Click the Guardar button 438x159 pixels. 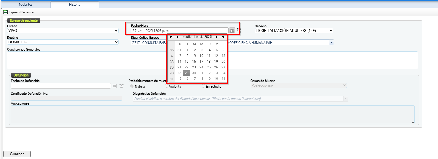17,154
